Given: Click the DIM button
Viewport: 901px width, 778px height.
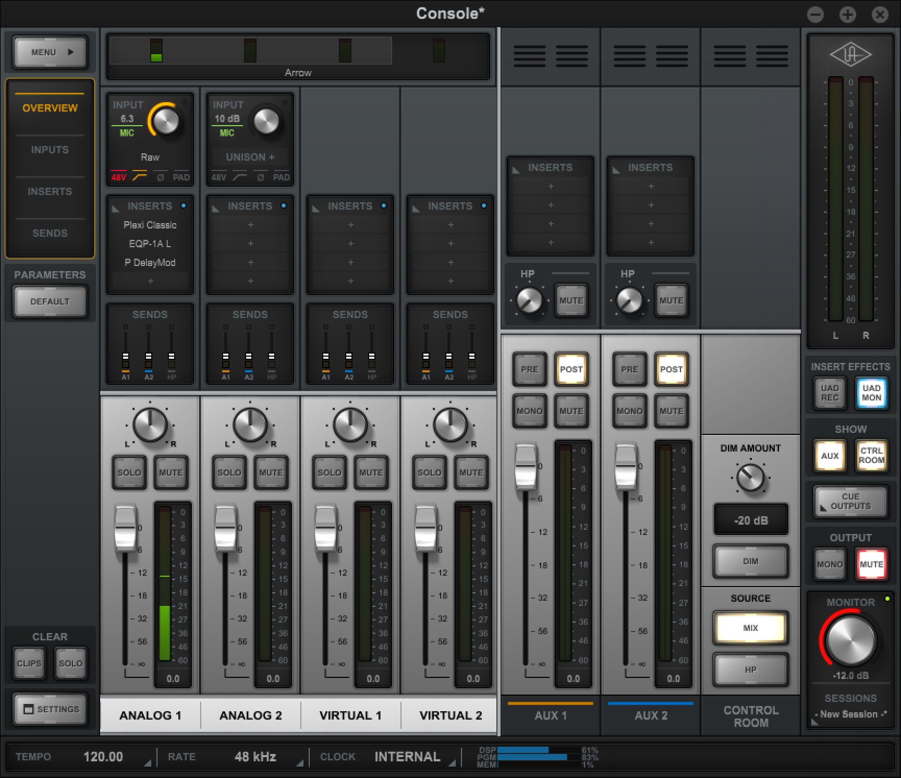Looking at the screenshot, I should [x=750, y=561].
